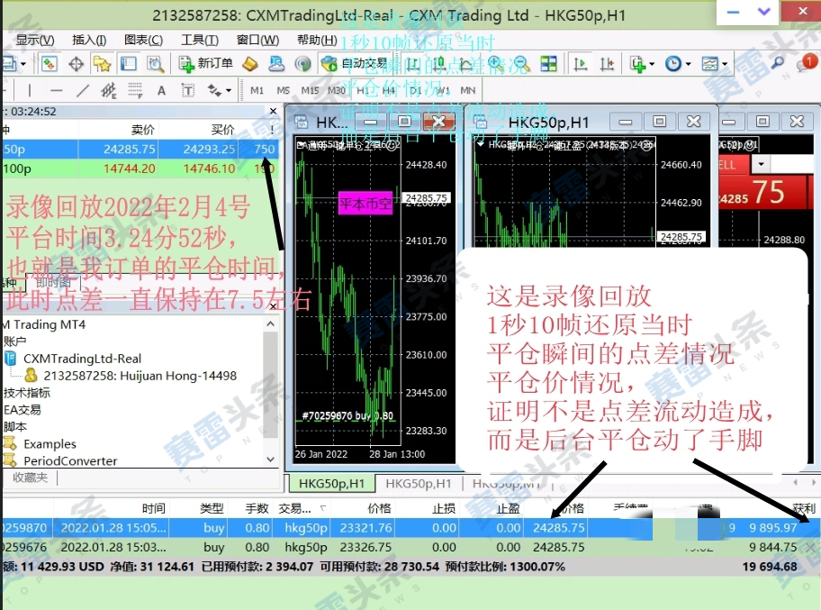
Task: Select Examples folder in Navigator
Action: [x=50, y=444]
